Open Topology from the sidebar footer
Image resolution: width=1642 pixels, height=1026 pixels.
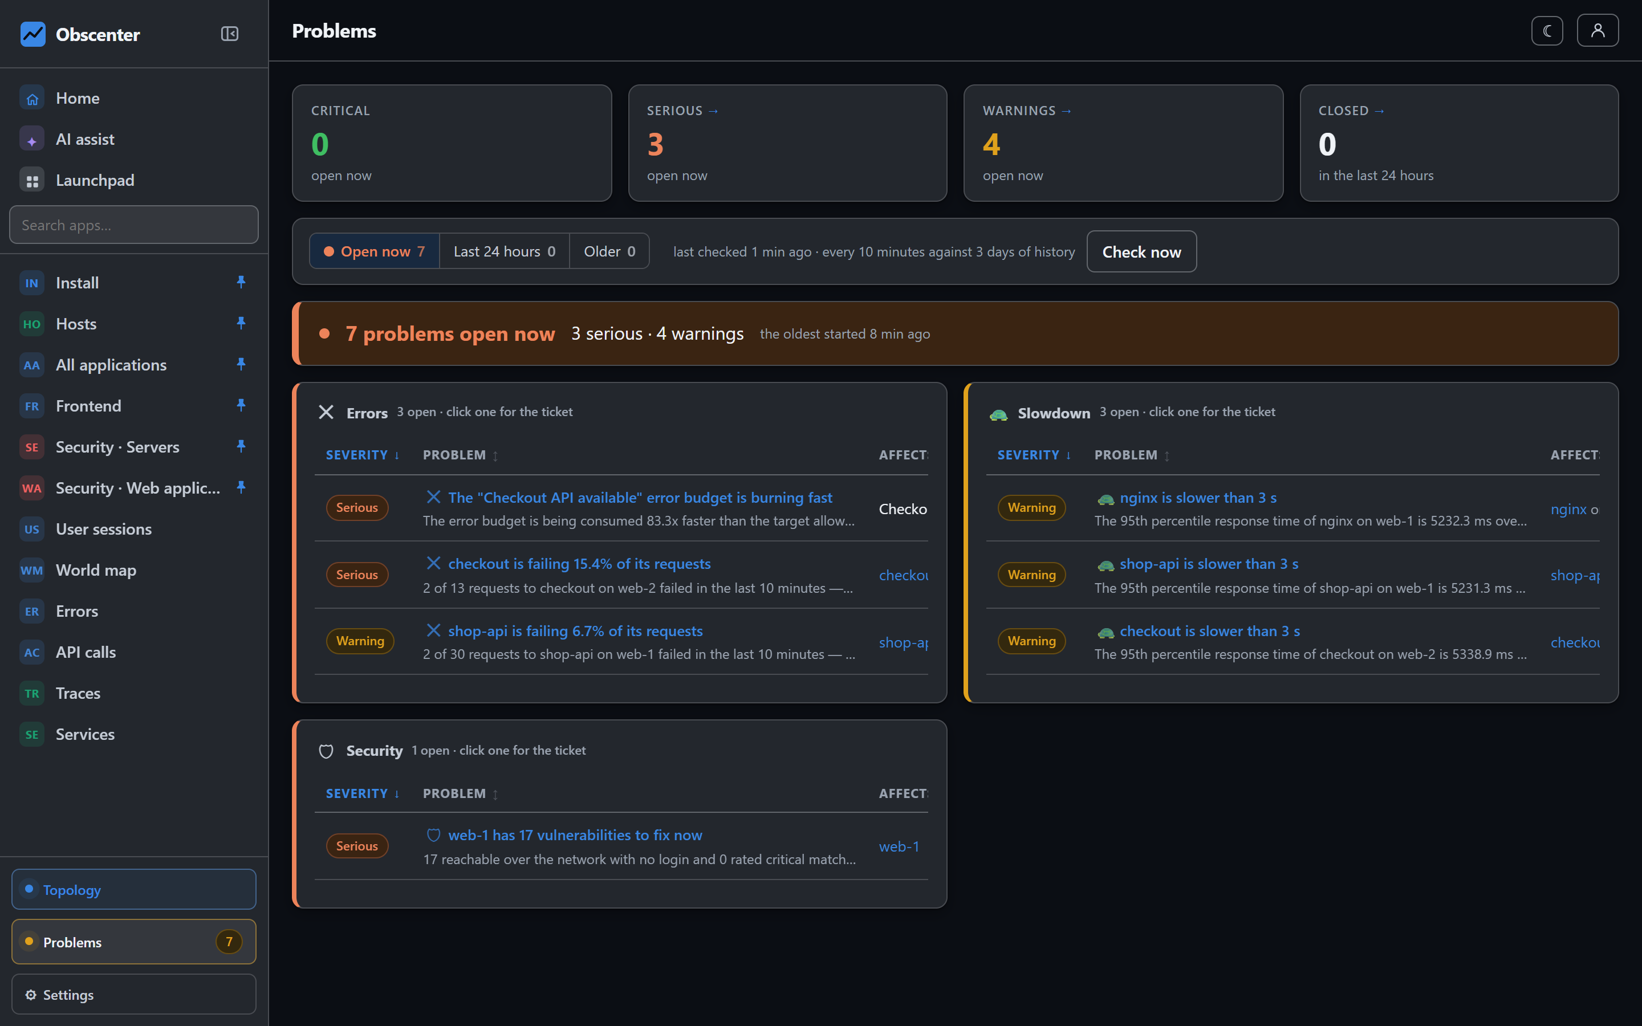point(133,889)
